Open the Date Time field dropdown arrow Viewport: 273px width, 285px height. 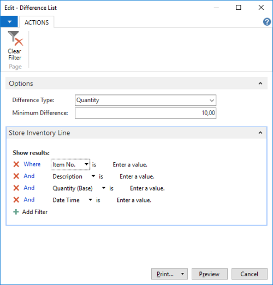90,200
